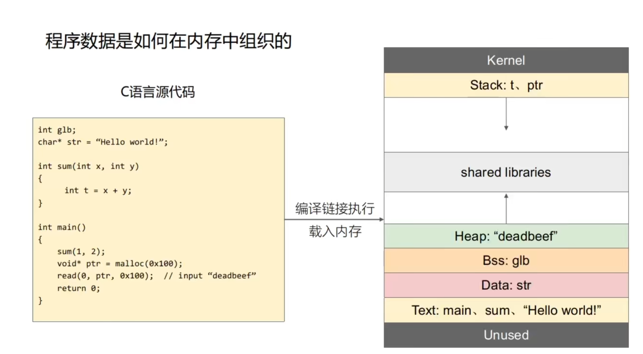Click the line int sum(int x, int y)
The image size is (643, 354).
89,166
